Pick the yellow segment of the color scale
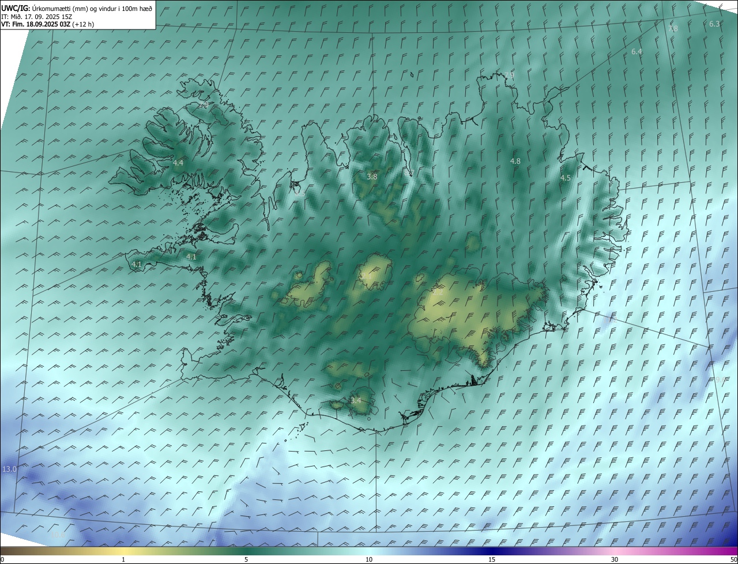Image resolution: width=738 pixels, height=564 pixels. pos(123,551)
